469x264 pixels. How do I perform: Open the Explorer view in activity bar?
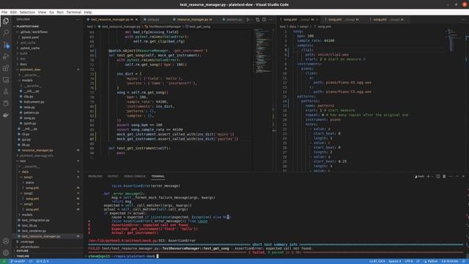click(x=6, y=21)
